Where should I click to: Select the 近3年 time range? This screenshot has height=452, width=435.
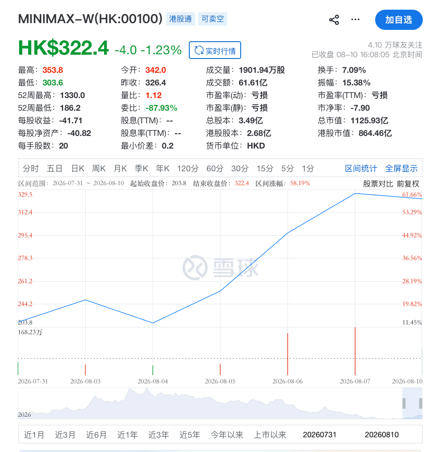158,435
